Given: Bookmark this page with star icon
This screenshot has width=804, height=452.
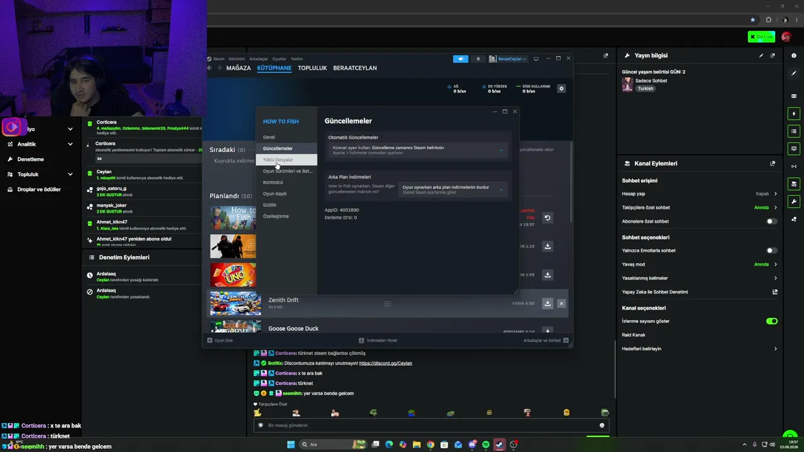Looking at the screenshot, I should coord(753,19).
